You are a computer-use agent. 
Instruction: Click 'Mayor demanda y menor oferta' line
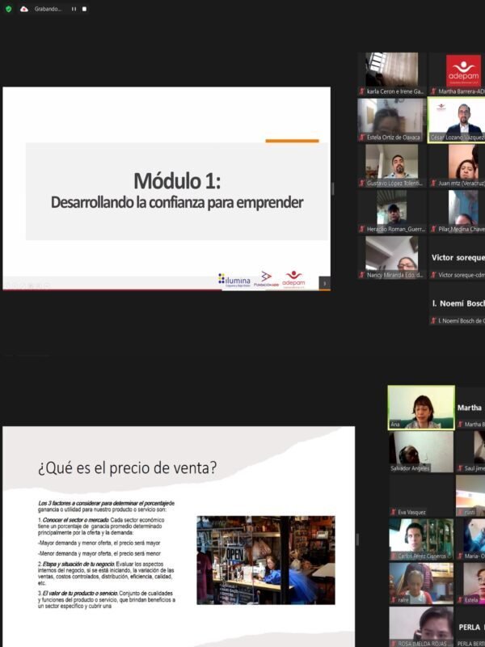point(99,543)
